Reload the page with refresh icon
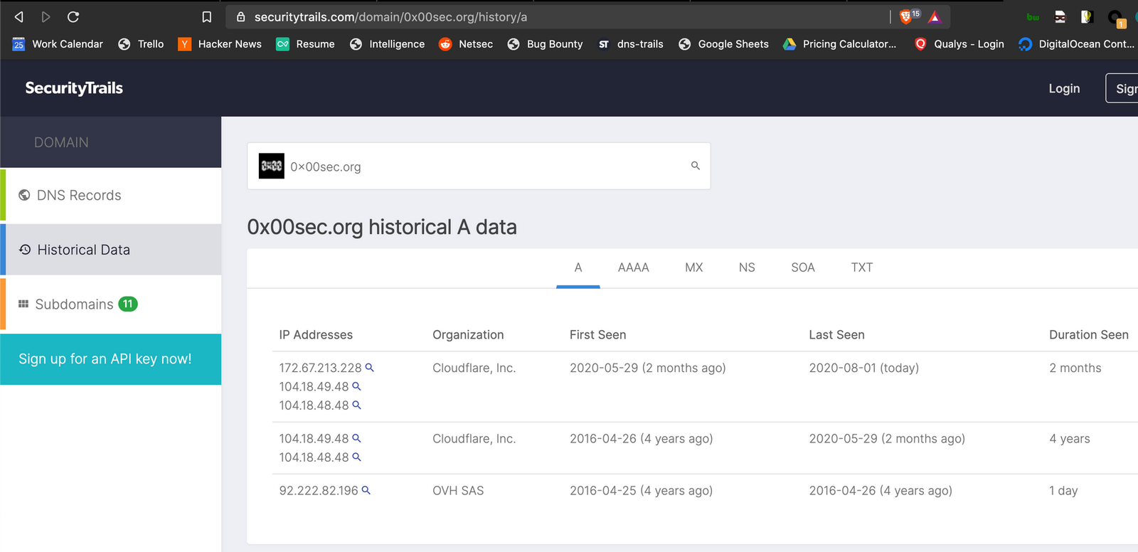 (73, 16)
